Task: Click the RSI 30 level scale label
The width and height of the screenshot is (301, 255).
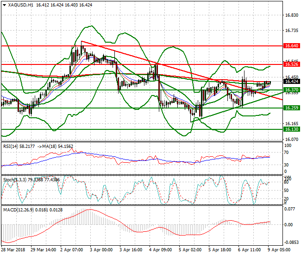Action: 286,165
